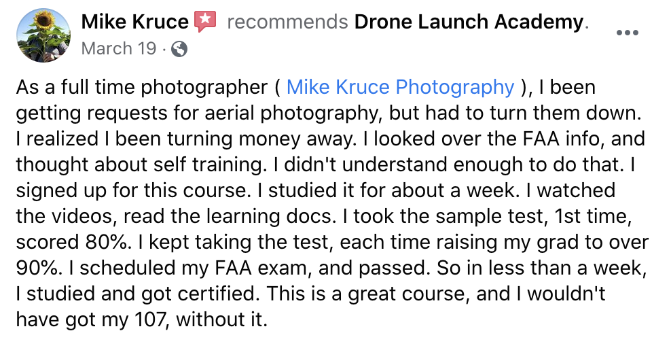Visit the Drone Launch Academy page link
671x348 pixels.
pyautogui.click(x=469, y=22)
